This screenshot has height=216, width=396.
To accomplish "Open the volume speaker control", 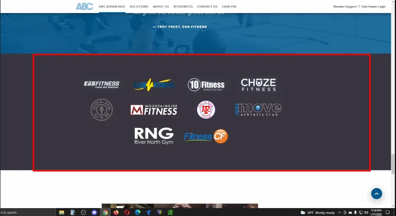I will (366, 212).
